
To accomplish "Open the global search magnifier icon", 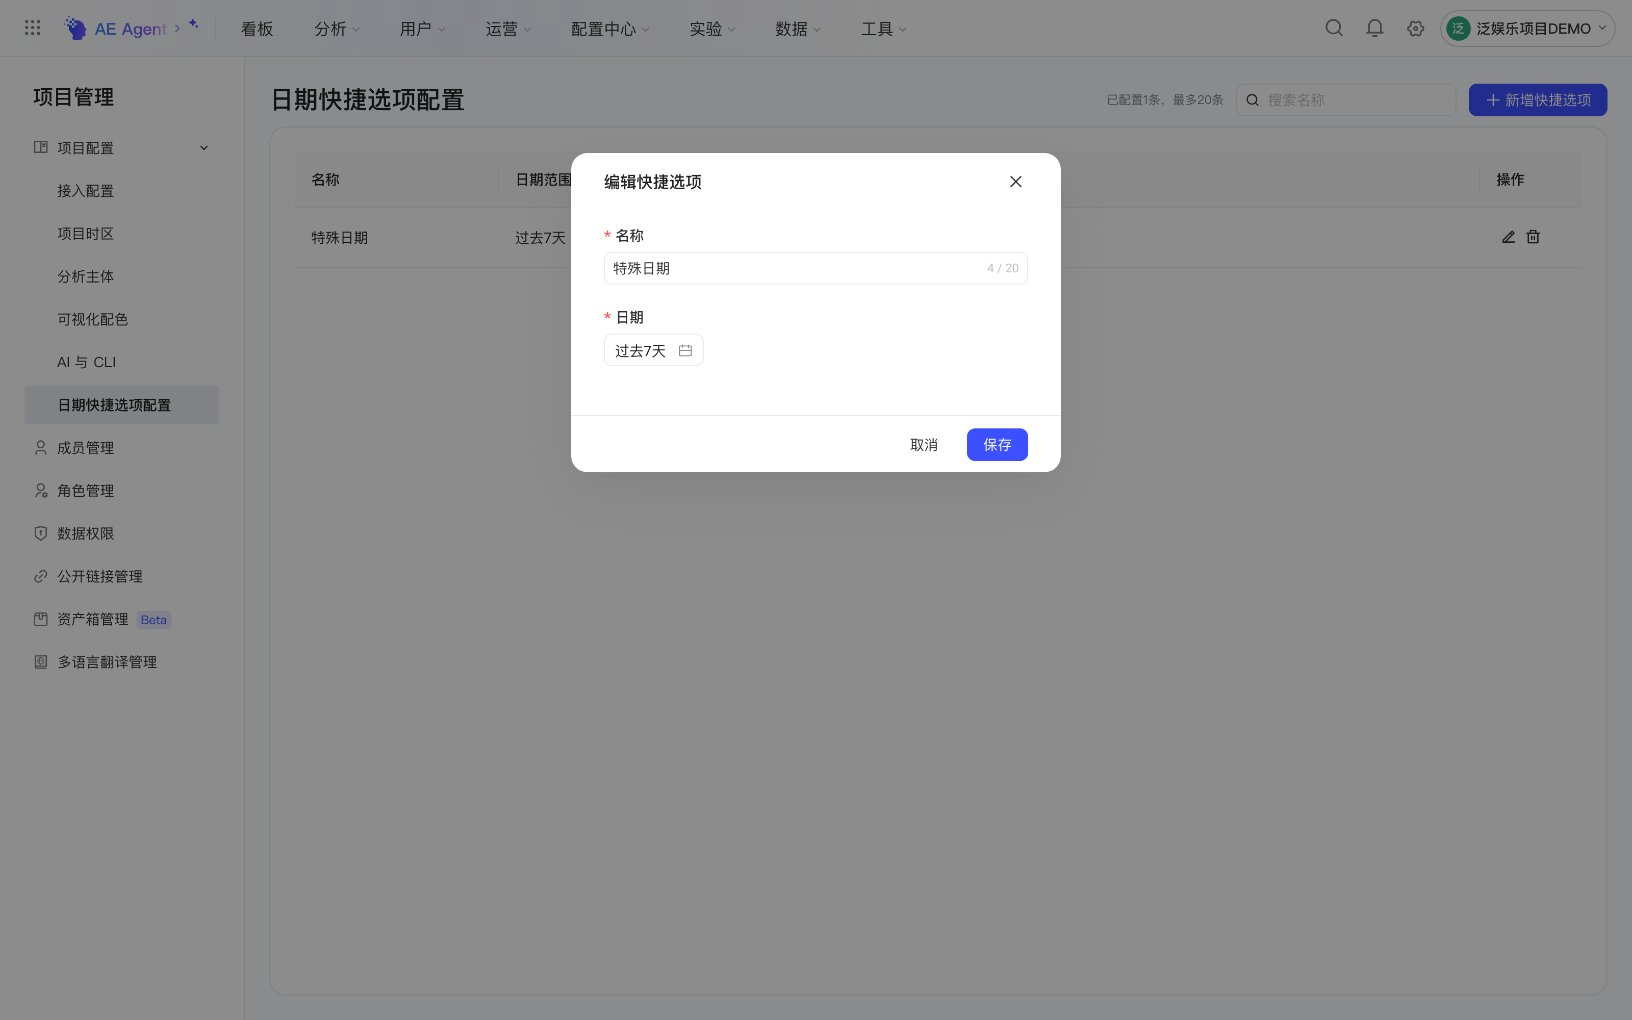I will 1333,28.
